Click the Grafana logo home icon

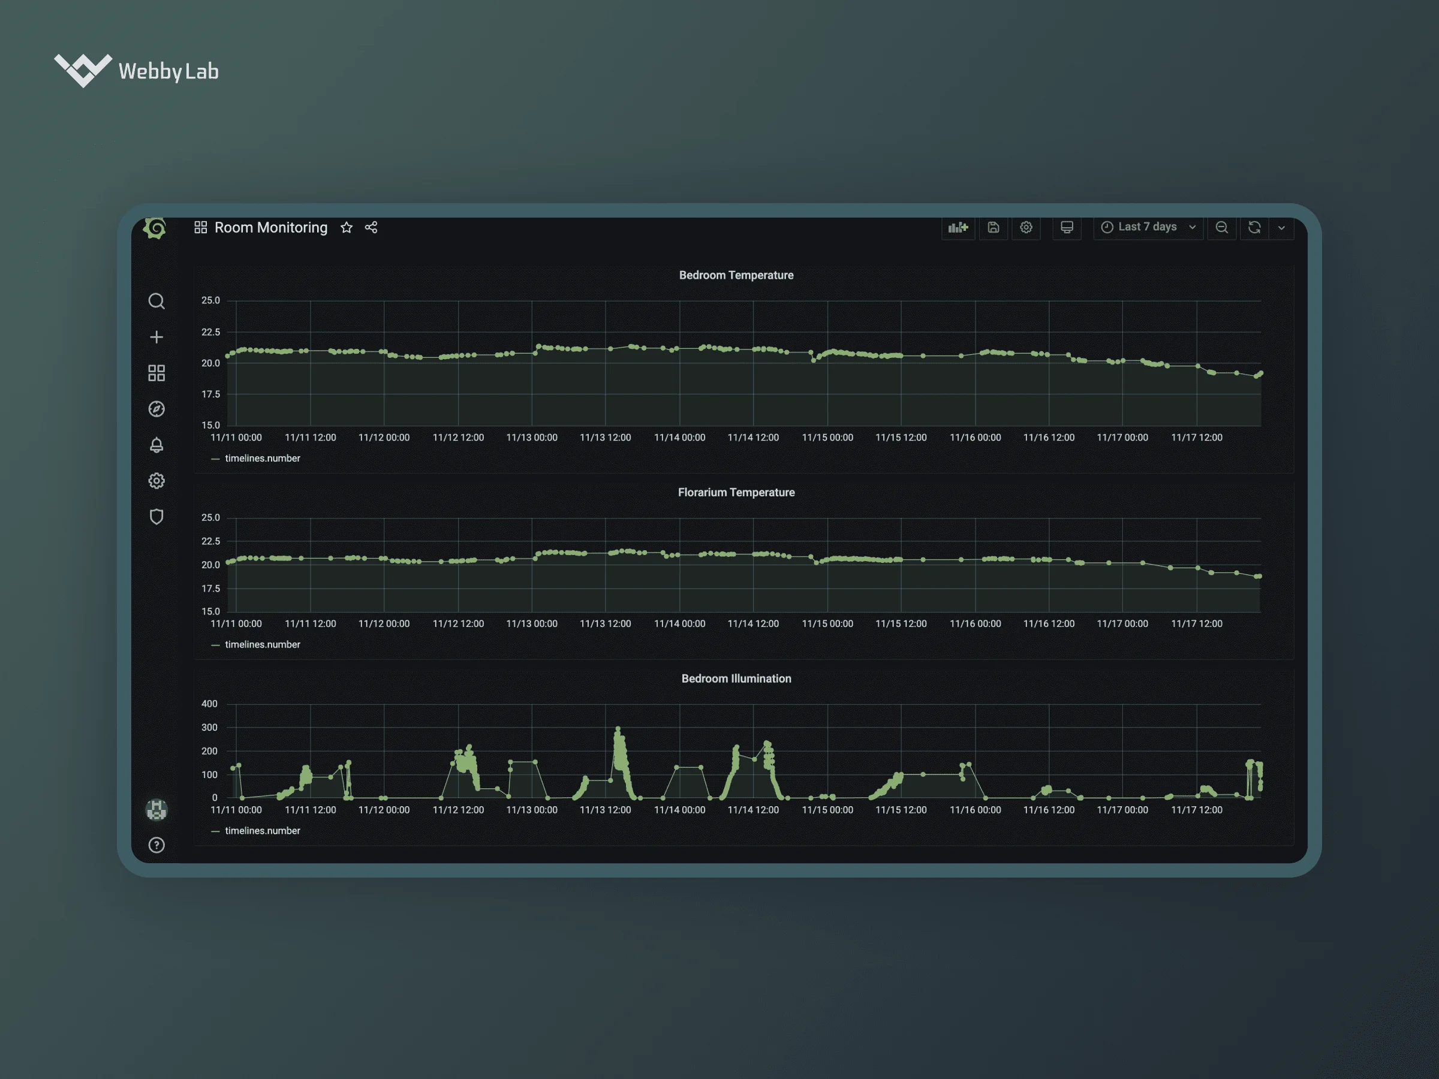point(155,228)
